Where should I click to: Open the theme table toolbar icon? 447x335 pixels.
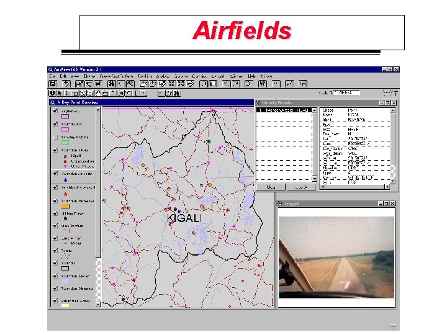coord(98,84)
